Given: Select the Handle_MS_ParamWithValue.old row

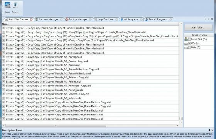Looking at the screenshot, I should click(90, 73).
